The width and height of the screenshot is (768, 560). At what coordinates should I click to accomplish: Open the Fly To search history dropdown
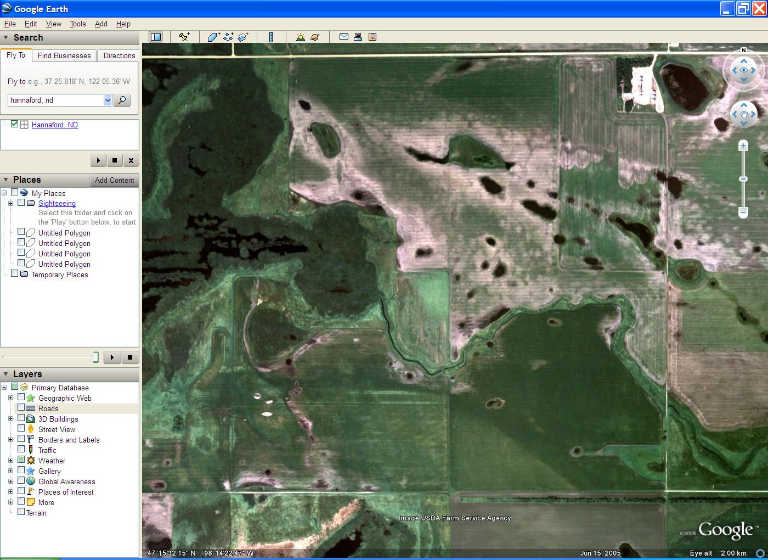click(x=108, y=100)
